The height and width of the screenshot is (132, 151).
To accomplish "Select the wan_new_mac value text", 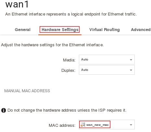I will coord(97,125).
